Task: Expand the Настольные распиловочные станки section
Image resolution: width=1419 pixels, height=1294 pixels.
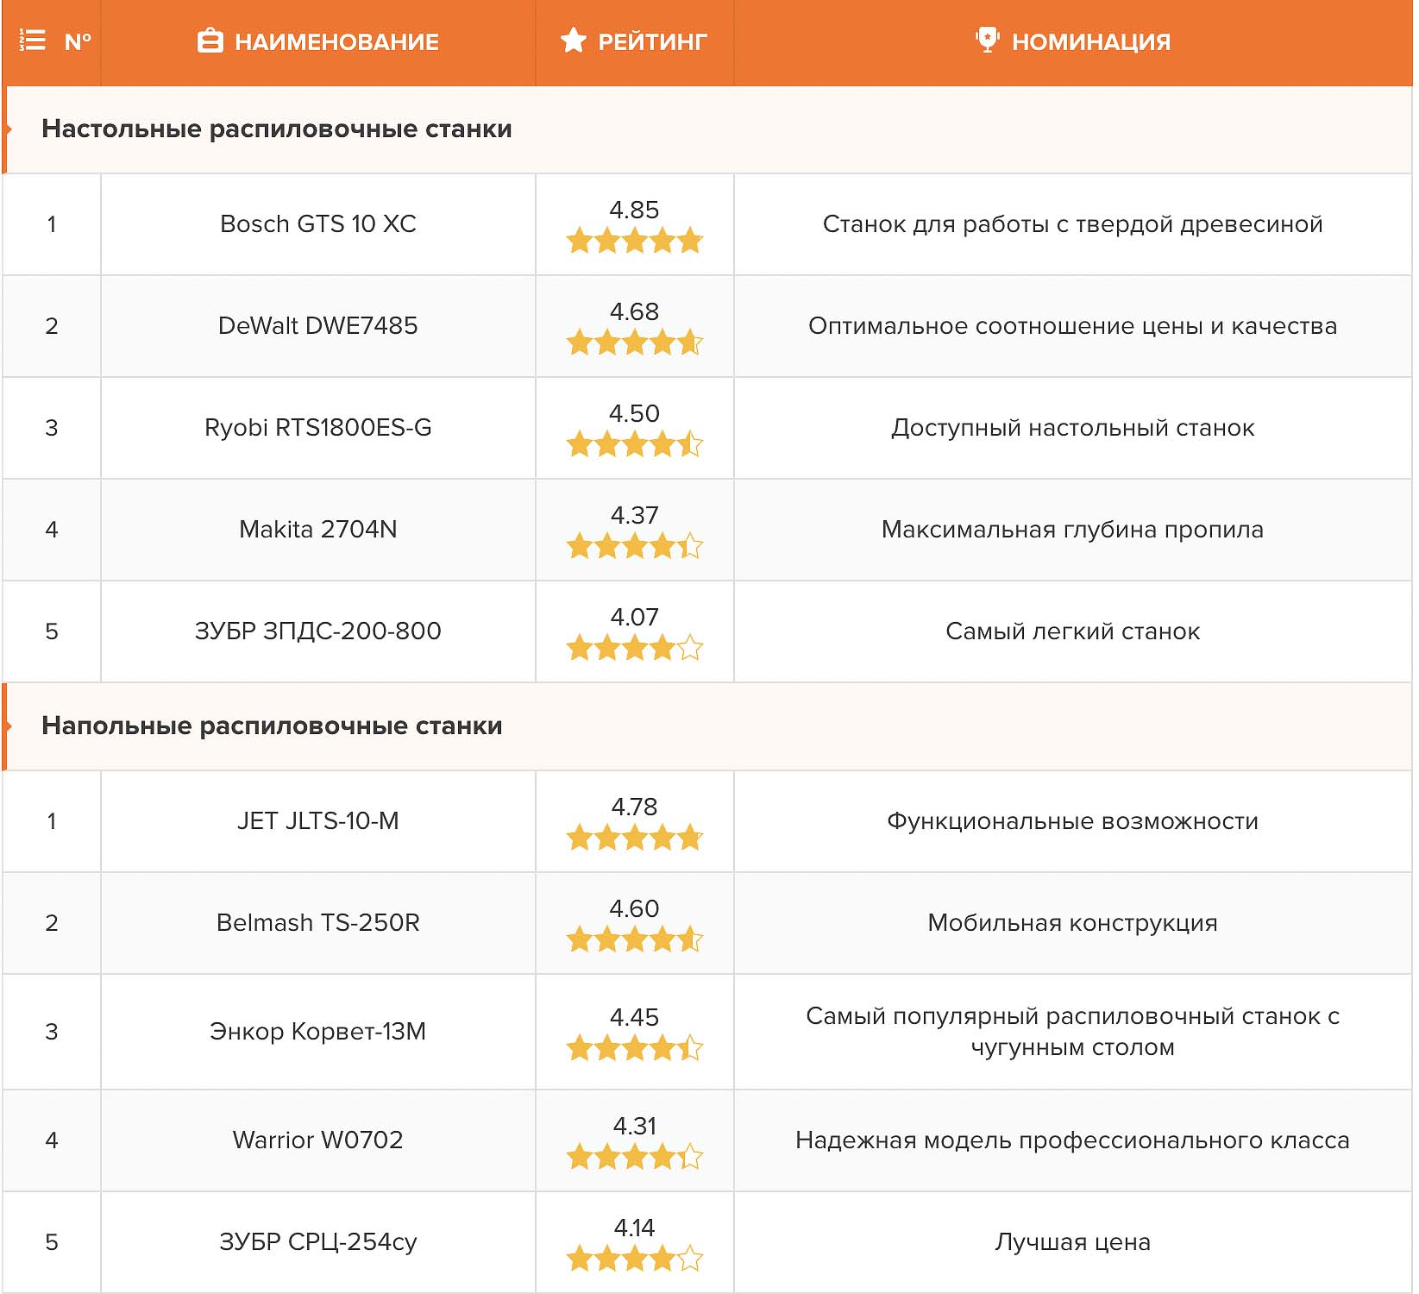Action: click(276, 129)
